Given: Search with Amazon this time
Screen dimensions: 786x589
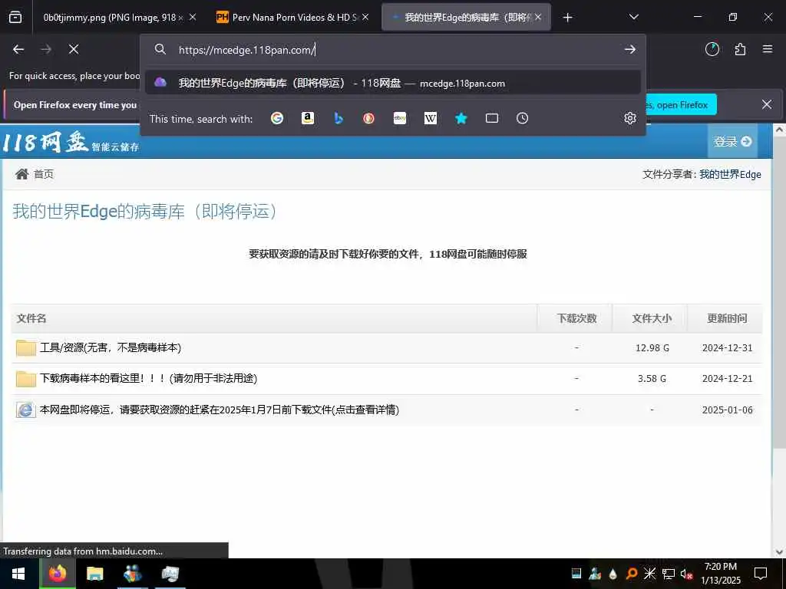Looking at the screenshot, I should click(x=308, y=118).
